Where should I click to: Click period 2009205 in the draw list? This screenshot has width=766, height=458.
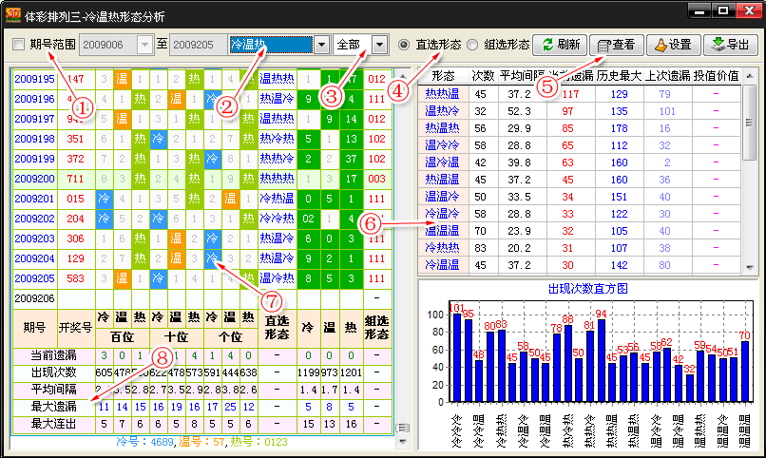[x=34, y=278]
